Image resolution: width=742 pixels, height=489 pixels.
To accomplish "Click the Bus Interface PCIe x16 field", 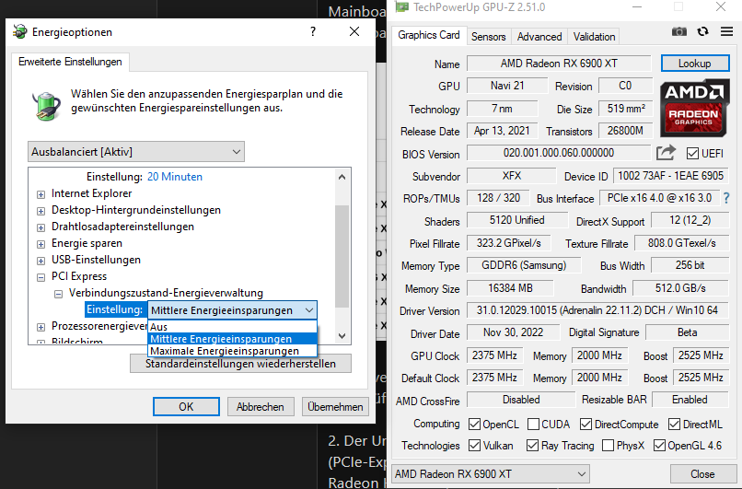I will click(x=659, y=198).
